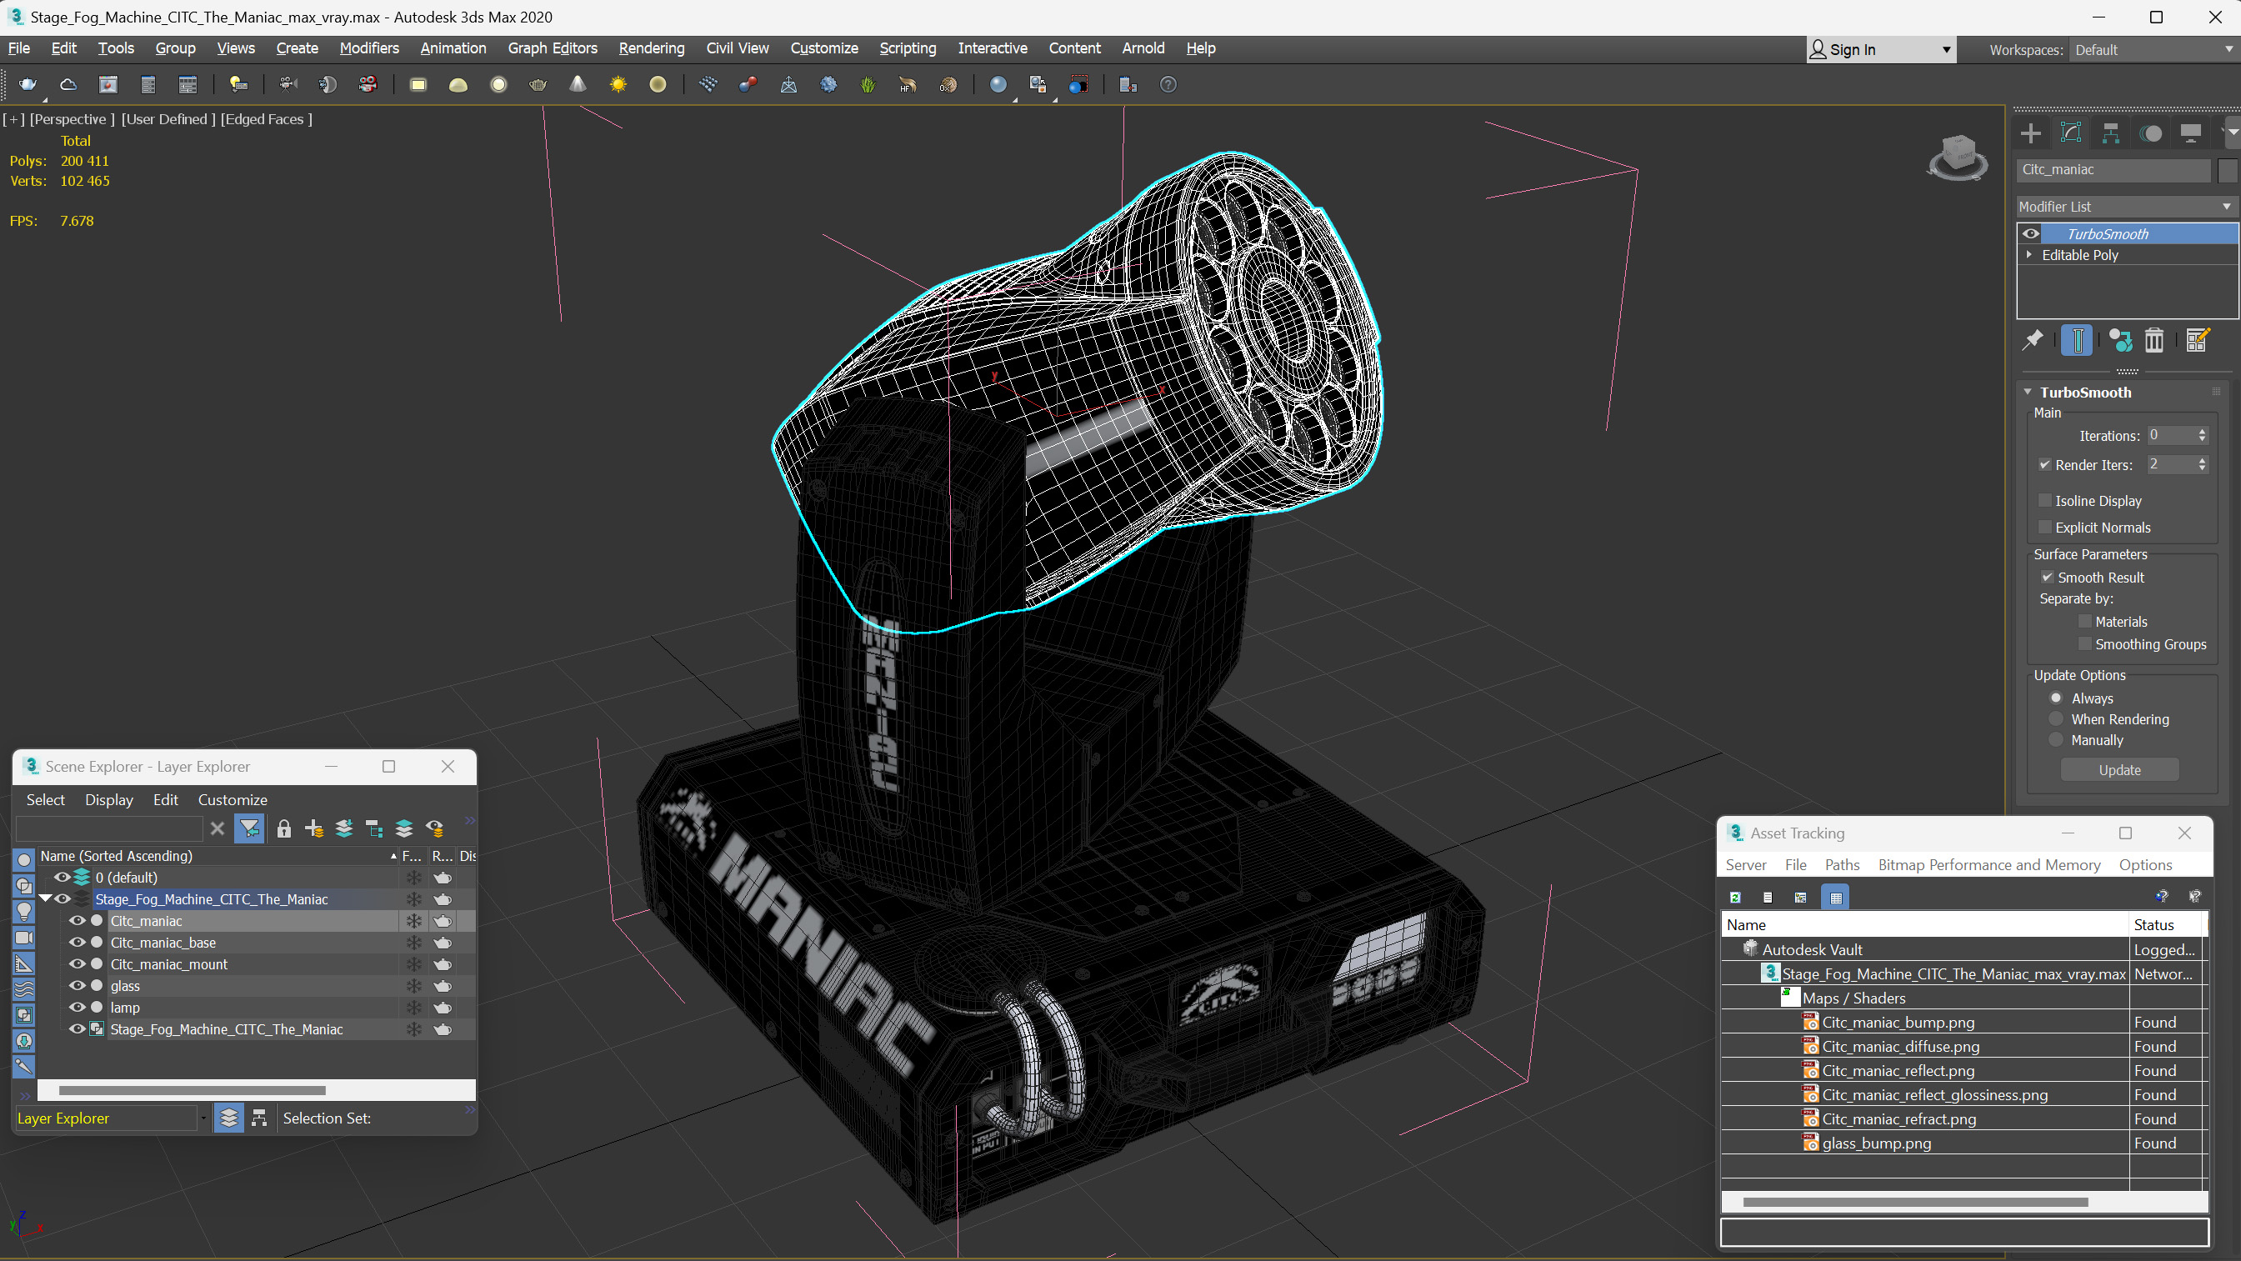Viewport: 2241px width, 1261px height.
Task: Hide the lamp object via eye icon
Action: 78,1007
